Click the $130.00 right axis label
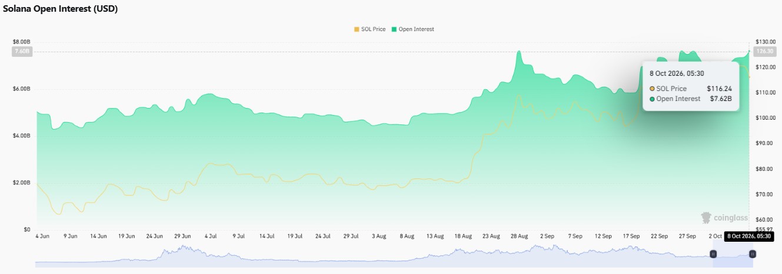 click(x=764, y=42)
